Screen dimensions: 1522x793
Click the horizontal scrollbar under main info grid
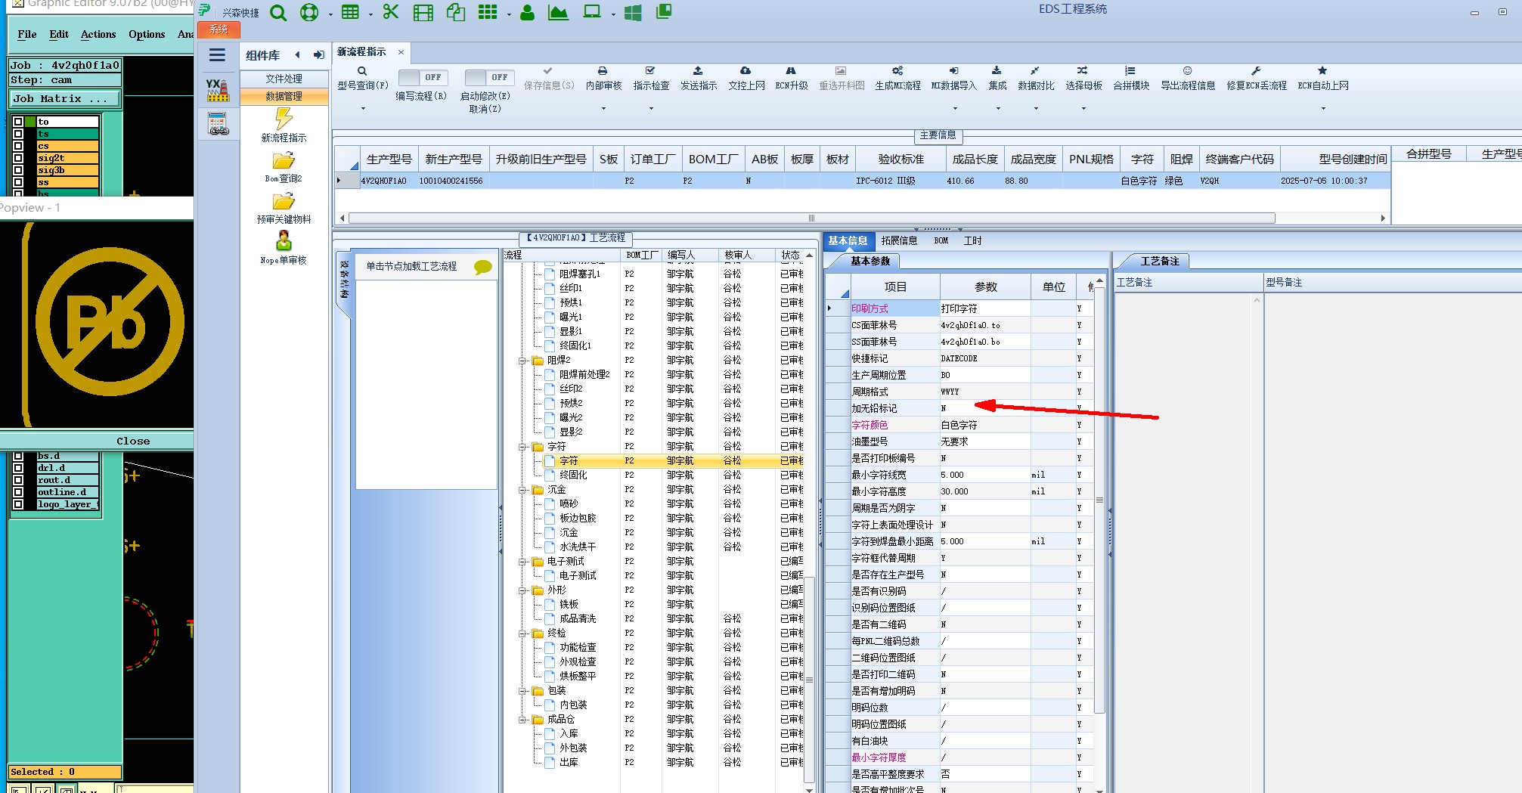pos(811,218)
